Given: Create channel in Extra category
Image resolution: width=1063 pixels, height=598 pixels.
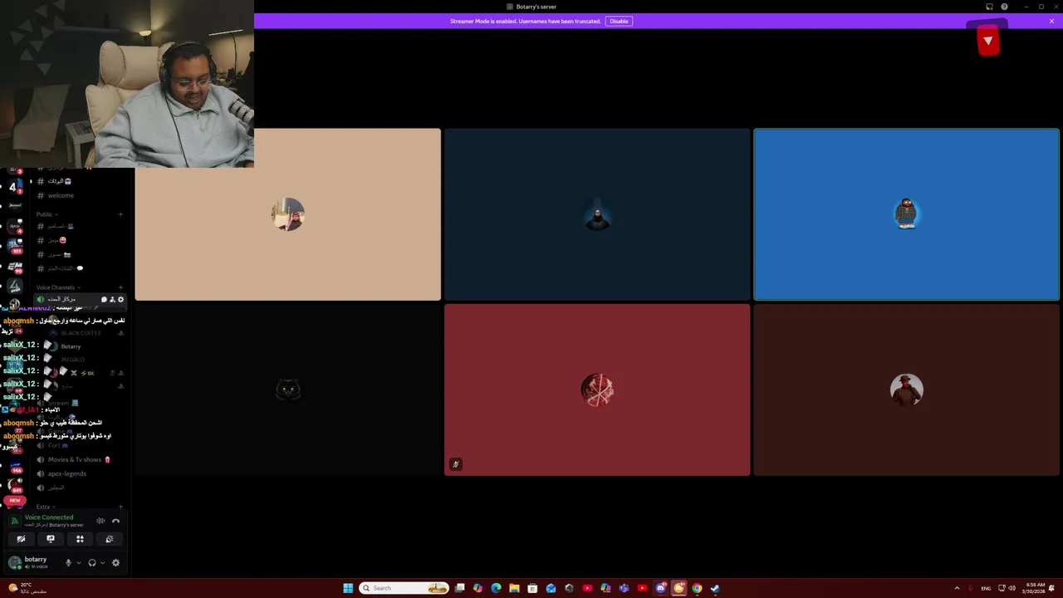Looking at the screenshot, I should point(120,507).
